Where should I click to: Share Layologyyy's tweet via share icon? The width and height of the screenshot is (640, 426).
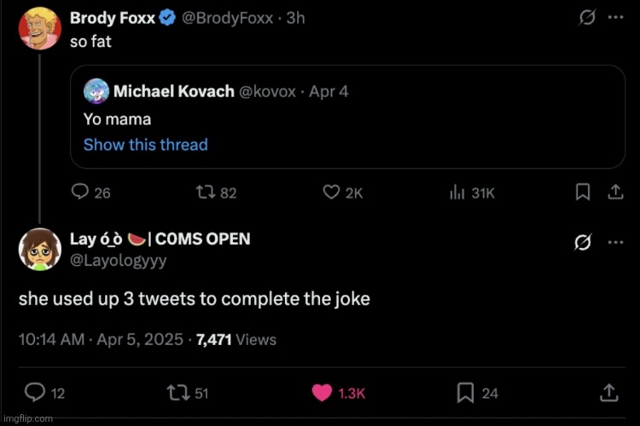click(x=608, y=392)
